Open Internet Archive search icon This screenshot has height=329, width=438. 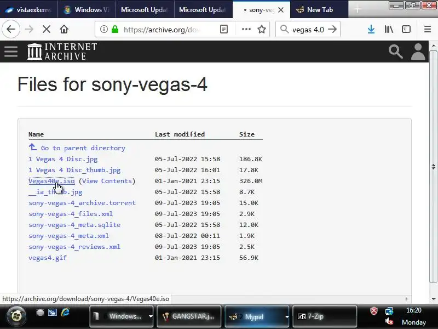click(x=395, y=52)
